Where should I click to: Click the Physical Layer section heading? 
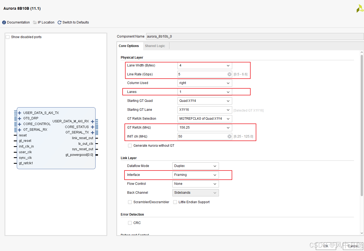tap(132, 58)
